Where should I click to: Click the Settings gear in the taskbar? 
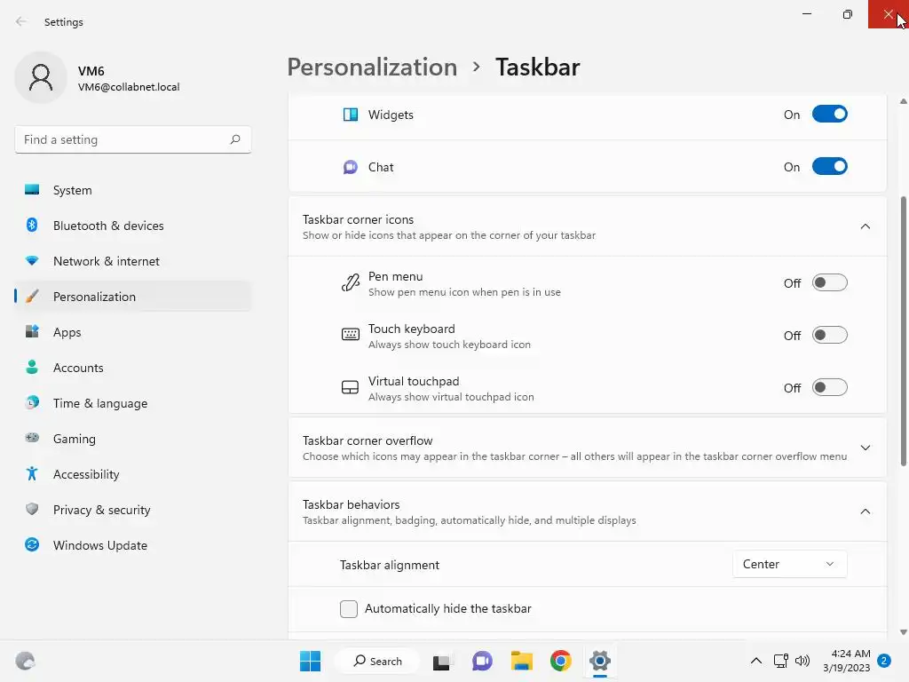pos(600,661)
